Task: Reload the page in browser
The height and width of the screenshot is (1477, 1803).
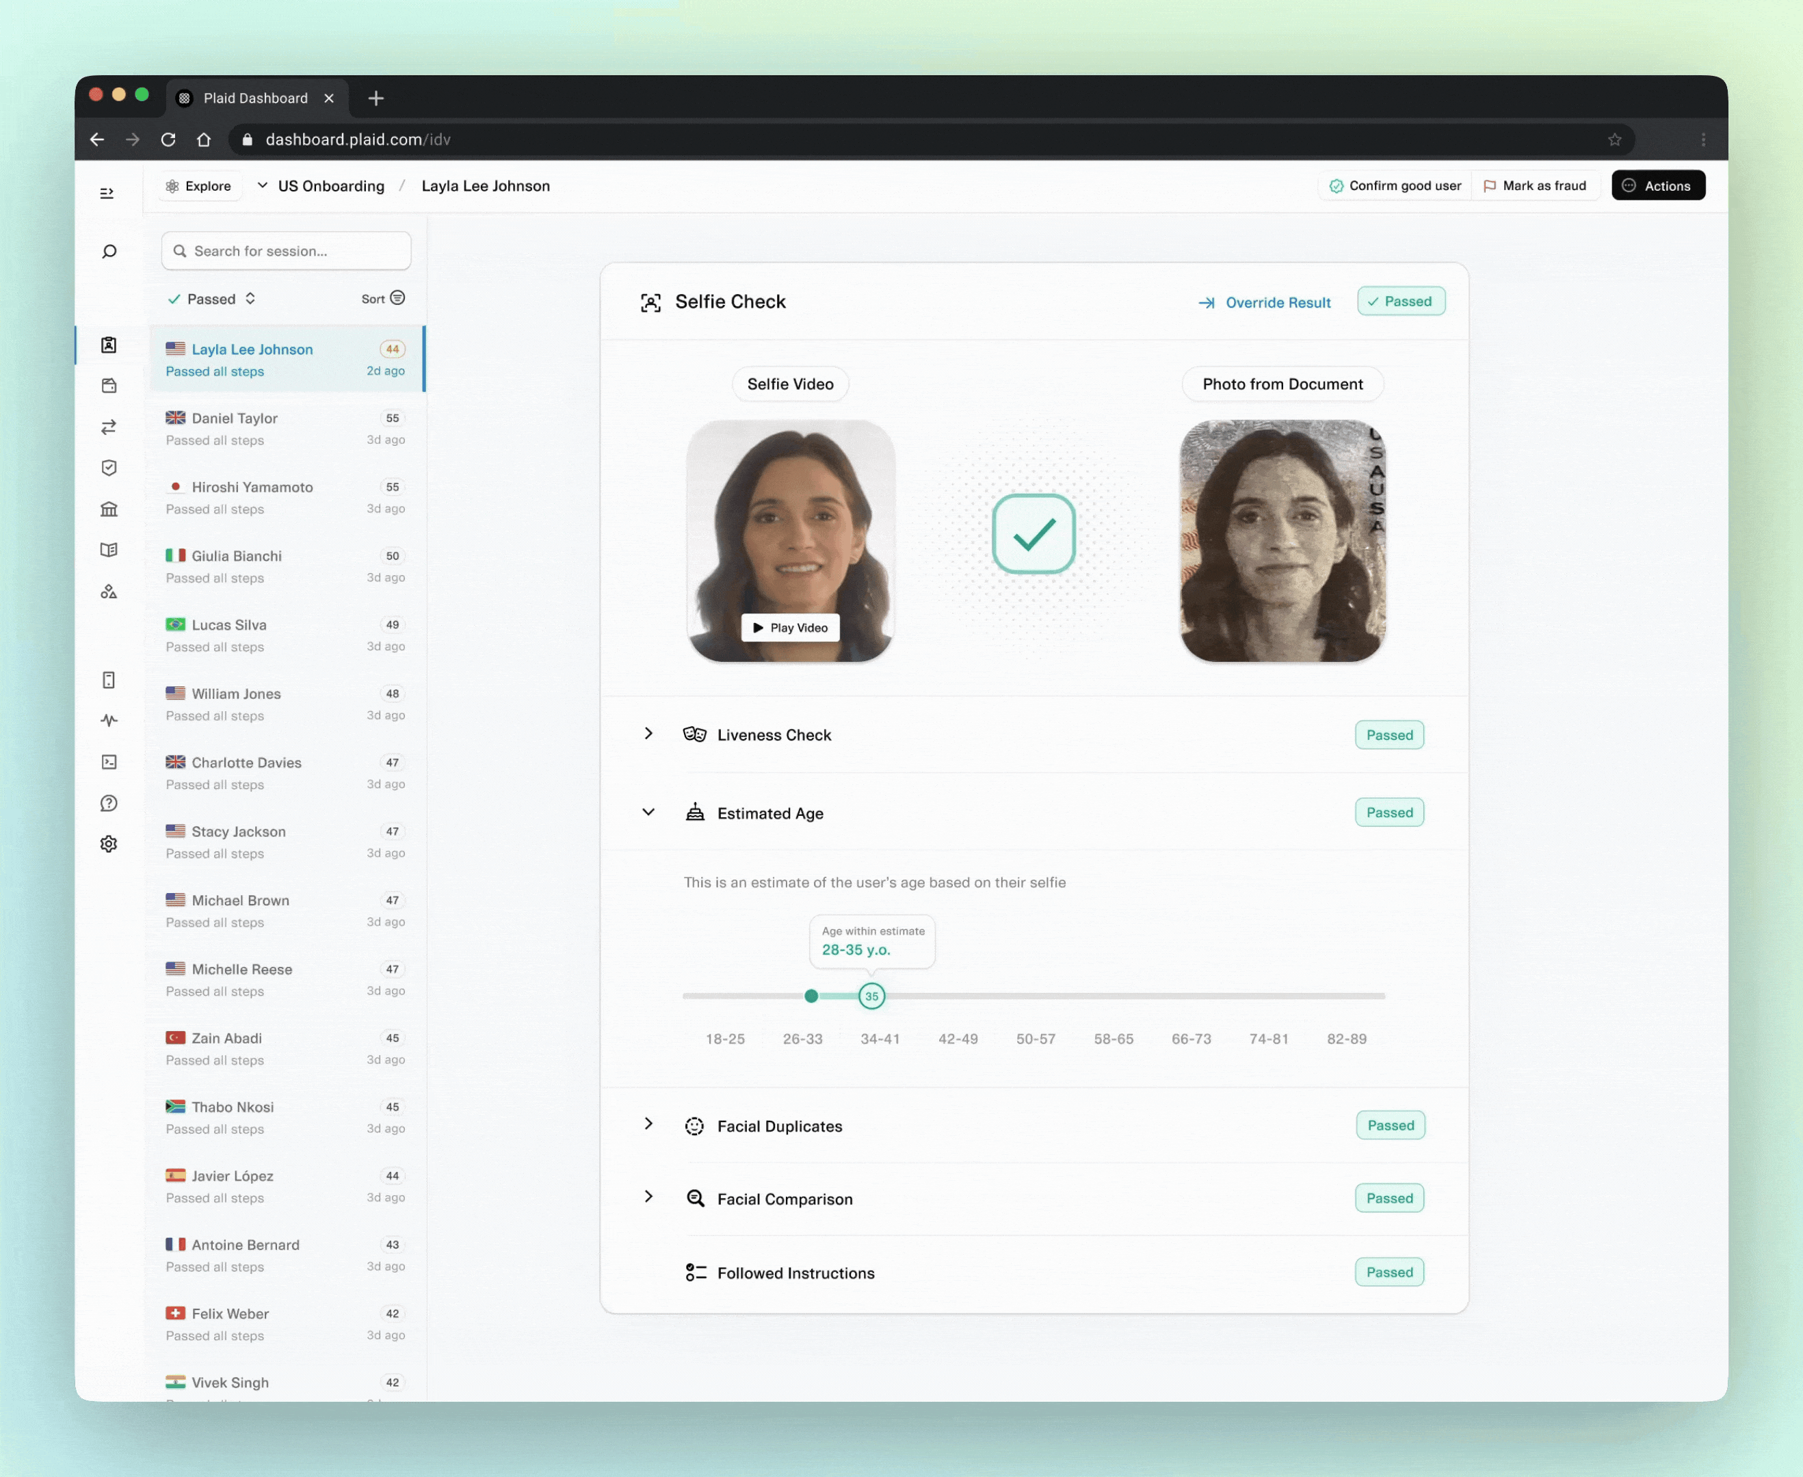Action: [168, 139]
